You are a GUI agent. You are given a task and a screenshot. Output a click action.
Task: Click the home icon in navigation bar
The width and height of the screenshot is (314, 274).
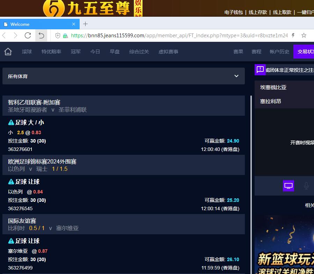8,52
